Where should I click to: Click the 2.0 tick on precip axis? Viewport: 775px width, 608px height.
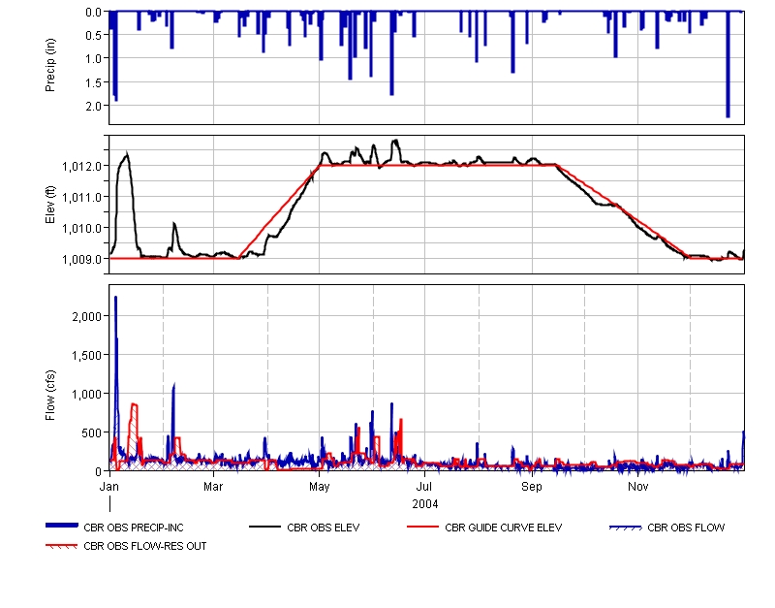pos(93,107)
